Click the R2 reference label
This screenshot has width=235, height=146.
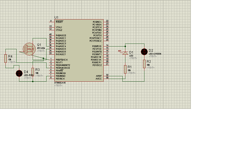click(149, 62)
